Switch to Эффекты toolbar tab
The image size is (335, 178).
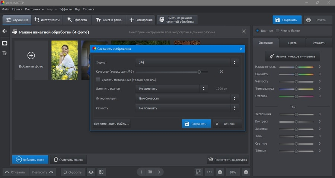(x=77, y=20)
